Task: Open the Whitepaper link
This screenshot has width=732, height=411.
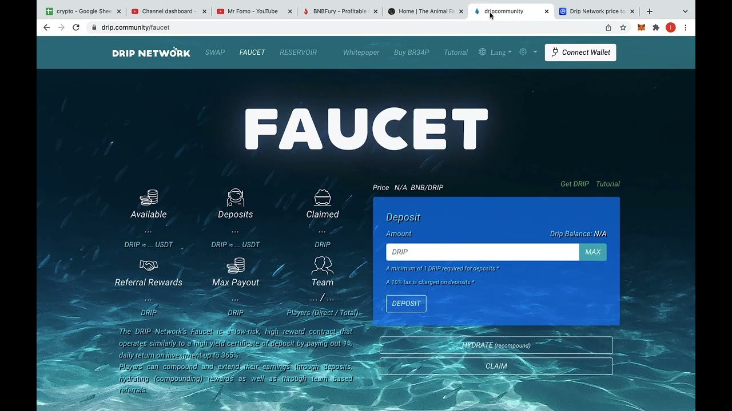Action: point(361,53)
